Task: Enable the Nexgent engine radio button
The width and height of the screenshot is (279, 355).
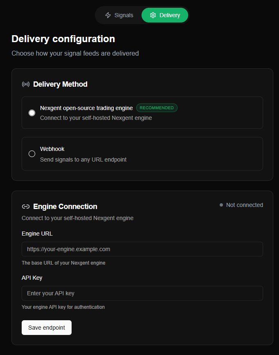Action: [32, 112]
